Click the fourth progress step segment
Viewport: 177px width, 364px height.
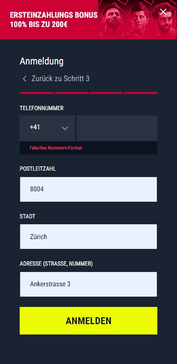coord(140,93)
